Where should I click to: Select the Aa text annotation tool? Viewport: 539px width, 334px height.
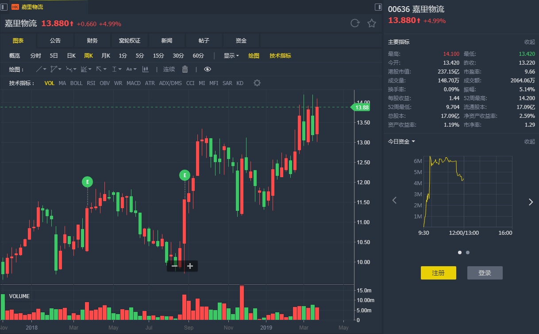[129, 69]
